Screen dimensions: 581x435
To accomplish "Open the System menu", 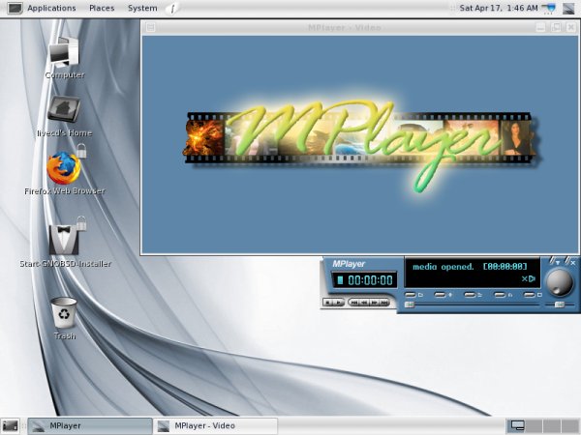I will pos(142,8).
